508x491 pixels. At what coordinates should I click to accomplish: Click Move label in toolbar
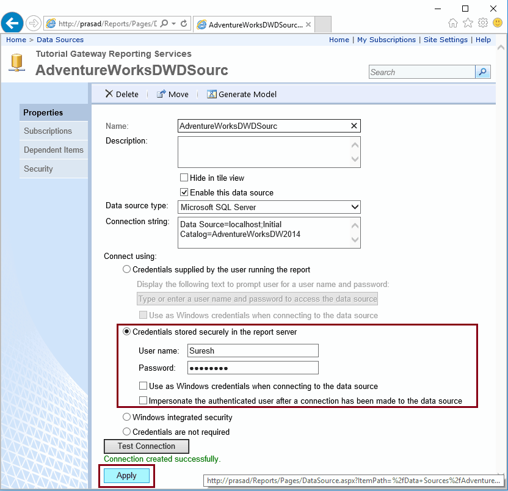click(x=178, y=94)
